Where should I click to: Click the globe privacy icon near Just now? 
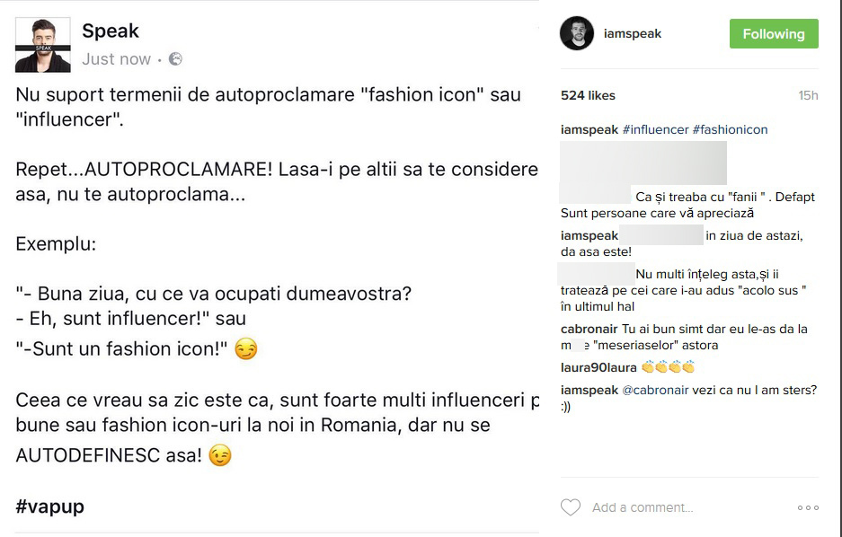coord(173,58)
